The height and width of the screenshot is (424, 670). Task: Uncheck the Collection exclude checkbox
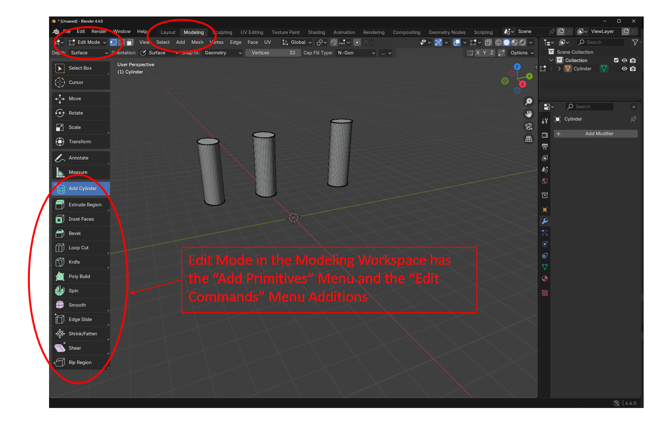616,60
